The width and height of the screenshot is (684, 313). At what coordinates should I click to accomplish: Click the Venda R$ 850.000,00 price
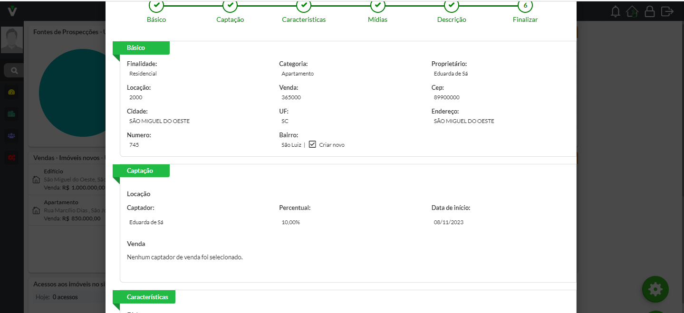click(x=72, y=218)
